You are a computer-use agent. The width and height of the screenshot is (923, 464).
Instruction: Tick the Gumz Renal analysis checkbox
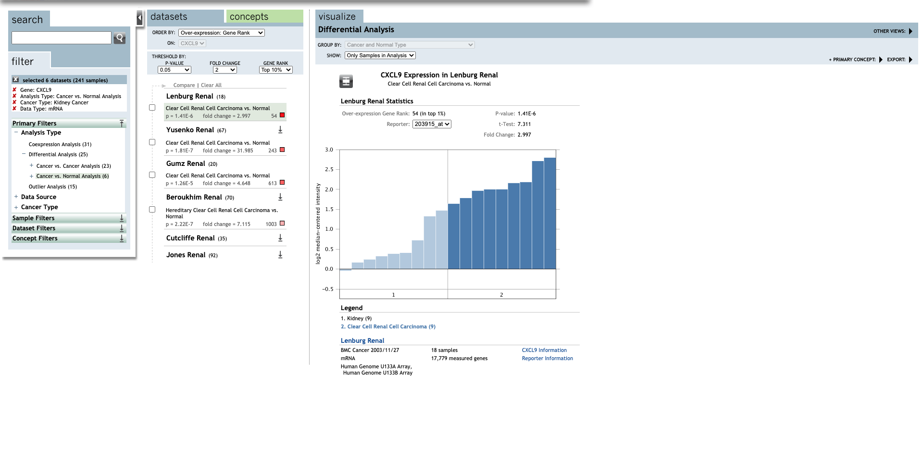click(152, 175)
